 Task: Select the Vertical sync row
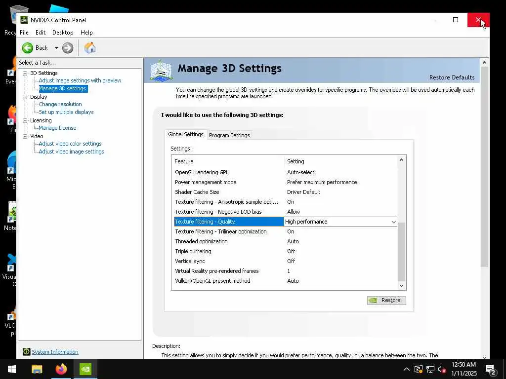click(x=286, y=261)
